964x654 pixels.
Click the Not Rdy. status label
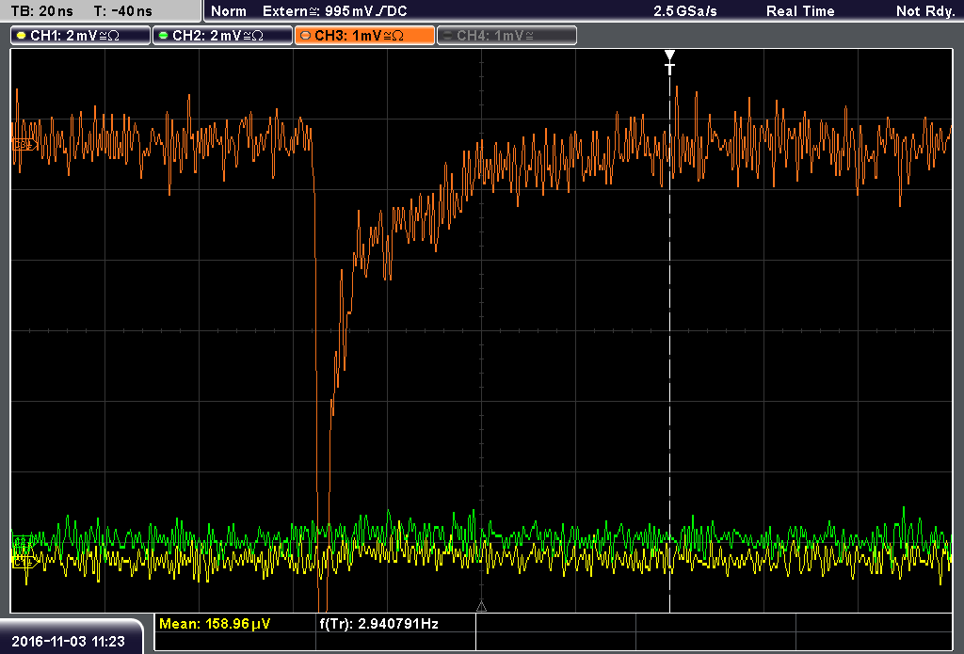click(x=924, y=11)
